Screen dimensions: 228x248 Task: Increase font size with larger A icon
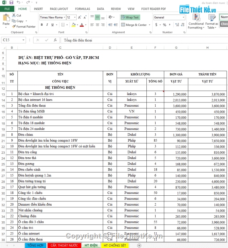[80, 17]
